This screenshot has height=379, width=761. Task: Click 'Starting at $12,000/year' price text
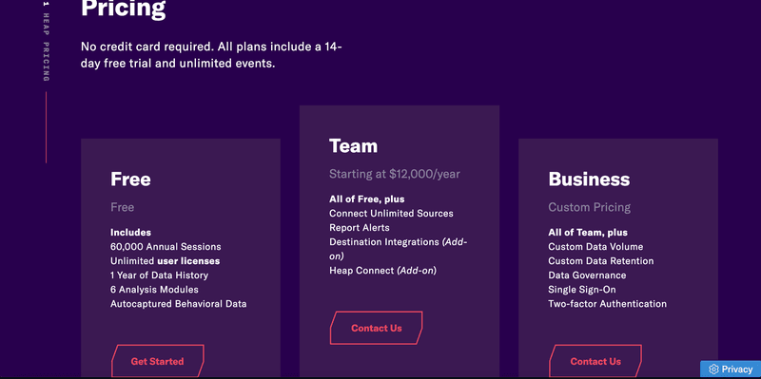(395, 174)
